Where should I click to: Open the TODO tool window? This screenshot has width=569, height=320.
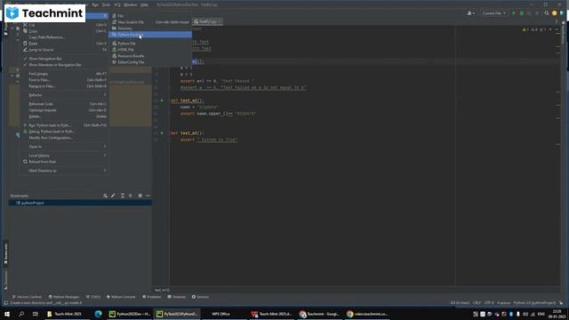point(93,297)
